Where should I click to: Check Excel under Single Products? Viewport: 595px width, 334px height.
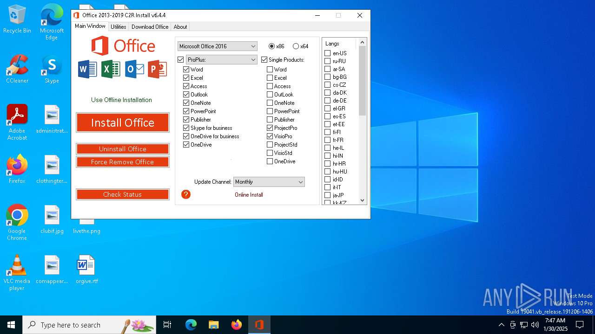pyautogui.click(x=270, y=77)
